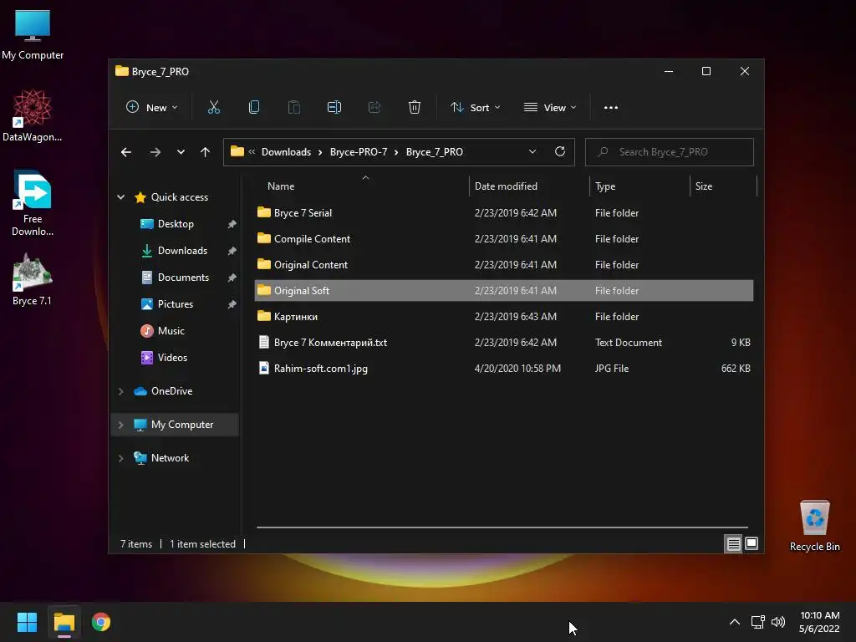856x642 pixels.
Task: Open the Sort dropdown menu
Action: pos(475,108)
